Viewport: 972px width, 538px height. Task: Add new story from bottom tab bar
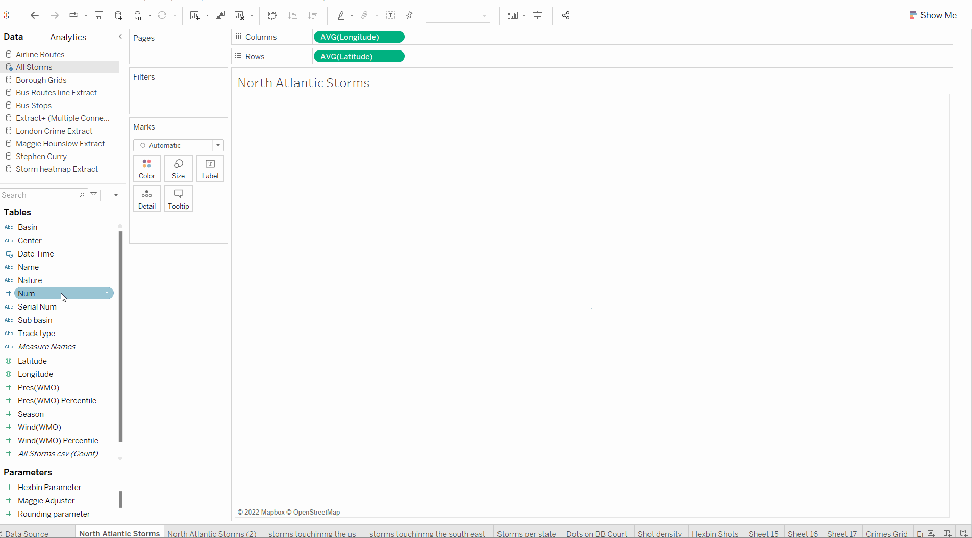[x=964, y=533]
